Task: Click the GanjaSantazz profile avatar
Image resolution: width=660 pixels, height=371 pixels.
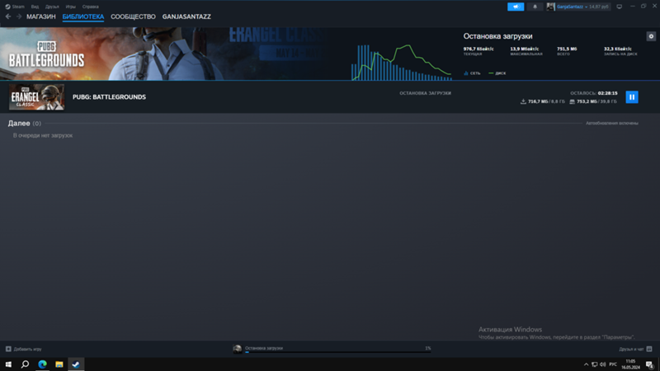Action: tap(550, 7)
